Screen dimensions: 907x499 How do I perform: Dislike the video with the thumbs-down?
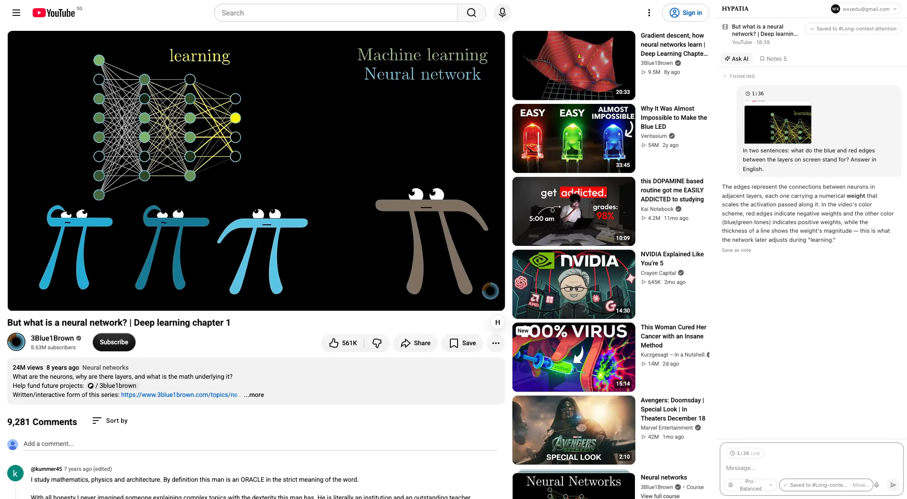(377, 343)
